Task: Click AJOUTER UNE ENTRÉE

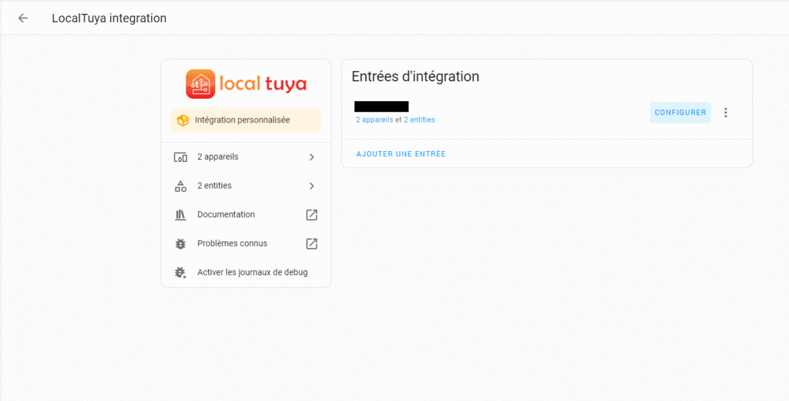Action: coord(401,154)
